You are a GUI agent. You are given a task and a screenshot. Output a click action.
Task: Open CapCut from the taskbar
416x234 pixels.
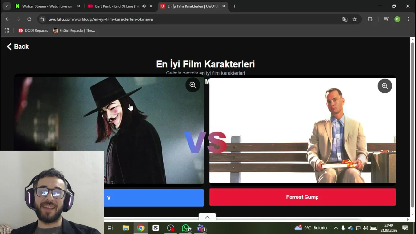click(156, 228)
